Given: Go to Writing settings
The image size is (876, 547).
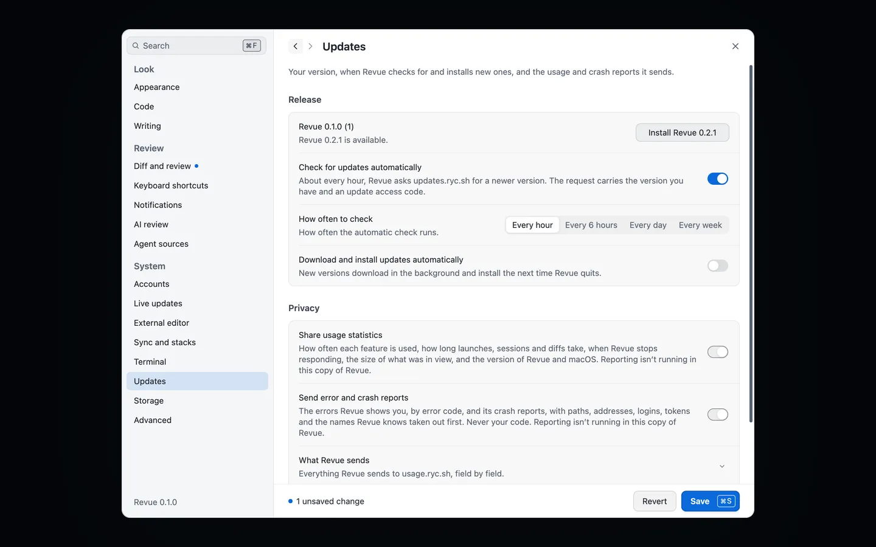Looking at the screenshot, I should click(197, 126).
